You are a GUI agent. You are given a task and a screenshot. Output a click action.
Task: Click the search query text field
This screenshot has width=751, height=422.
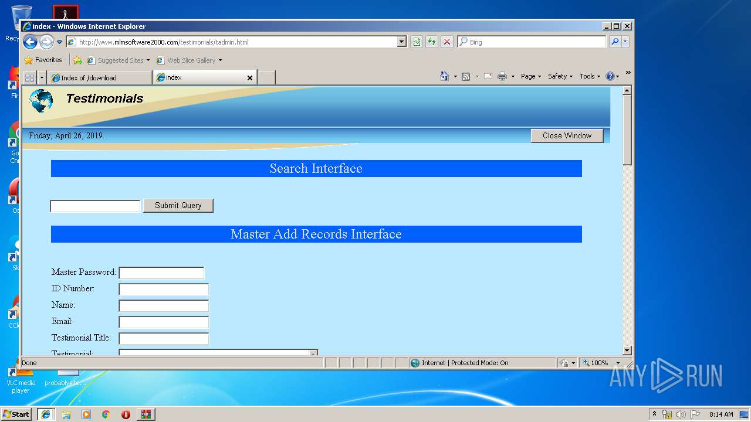click(x=95, y=206)
